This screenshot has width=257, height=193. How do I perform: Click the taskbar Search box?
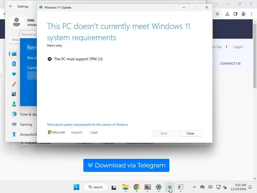tap(95, 187)
